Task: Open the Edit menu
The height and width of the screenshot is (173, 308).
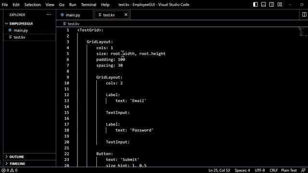Action: (x=16, y=4)
